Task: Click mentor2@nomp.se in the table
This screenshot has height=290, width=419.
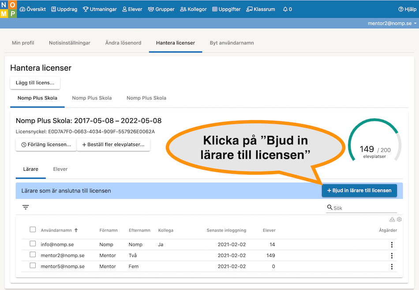Action: point(63,256)
